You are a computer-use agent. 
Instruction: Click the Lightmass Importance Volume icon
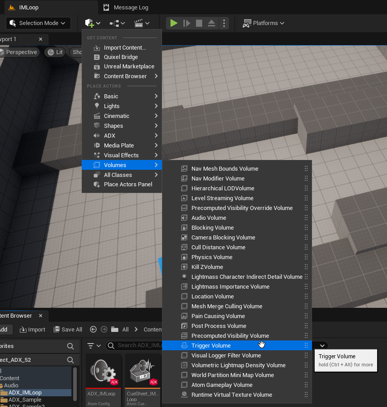[x=184, y=287]
